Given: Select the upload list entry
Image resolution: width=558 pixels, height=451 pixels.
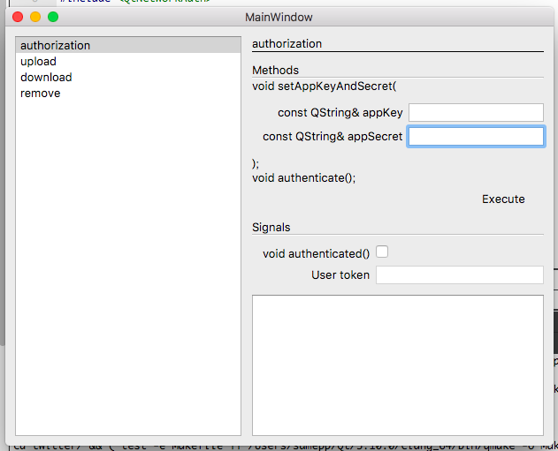Looking at the screenshot, I should click(38, 62).
